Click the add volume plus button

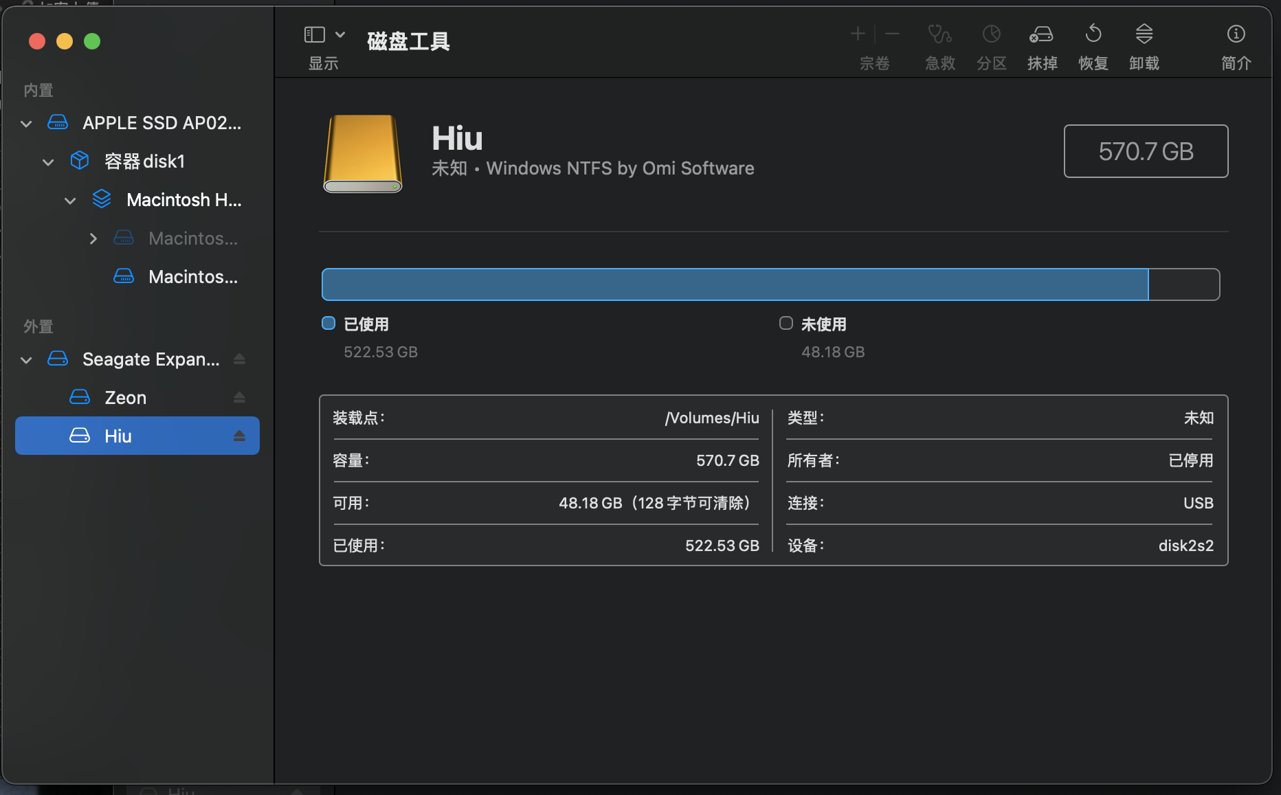point(858,34)
